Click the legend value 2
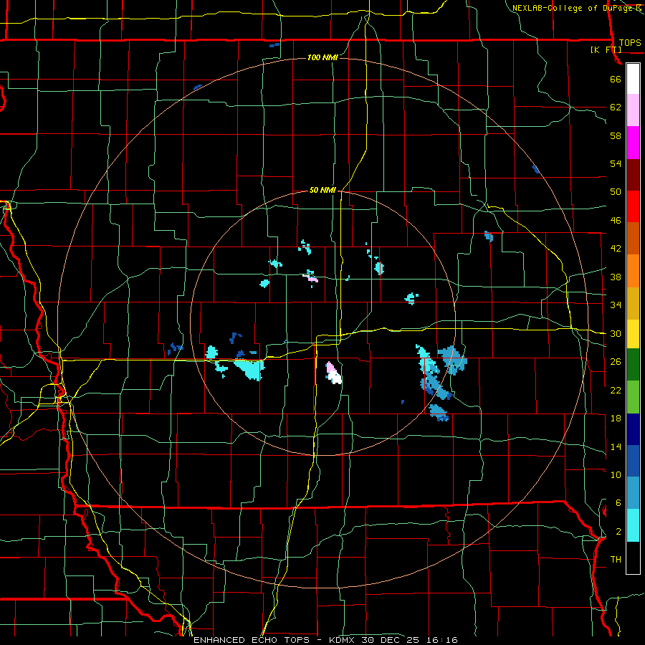This screenshot has height=645, width=645. point(618,532)
